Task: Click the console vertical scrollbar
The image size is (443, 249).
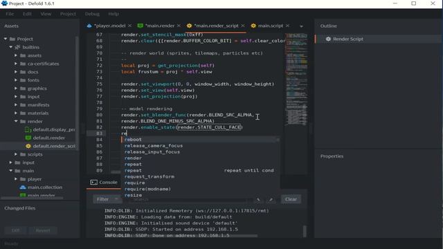Action: 305,231
